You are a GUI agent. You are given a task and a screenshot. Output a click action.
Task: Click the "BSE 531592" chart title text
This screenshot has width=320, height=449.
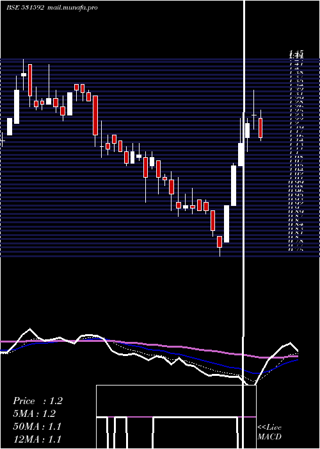26,8
